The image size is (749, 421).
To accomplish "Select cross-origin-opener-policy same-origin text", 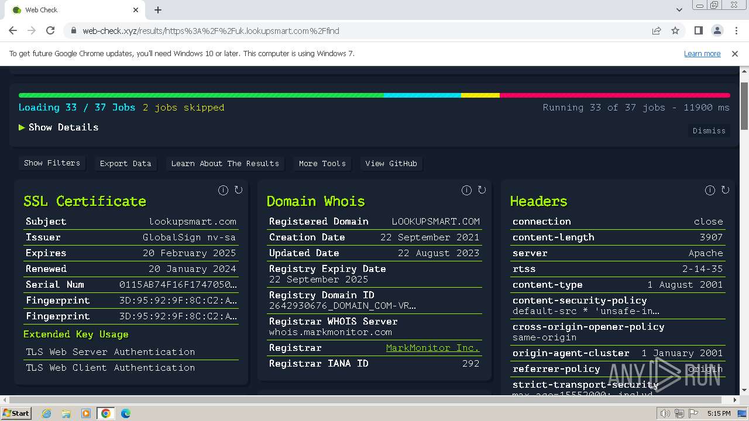I will pyautogui.click(x=544, y=337).
